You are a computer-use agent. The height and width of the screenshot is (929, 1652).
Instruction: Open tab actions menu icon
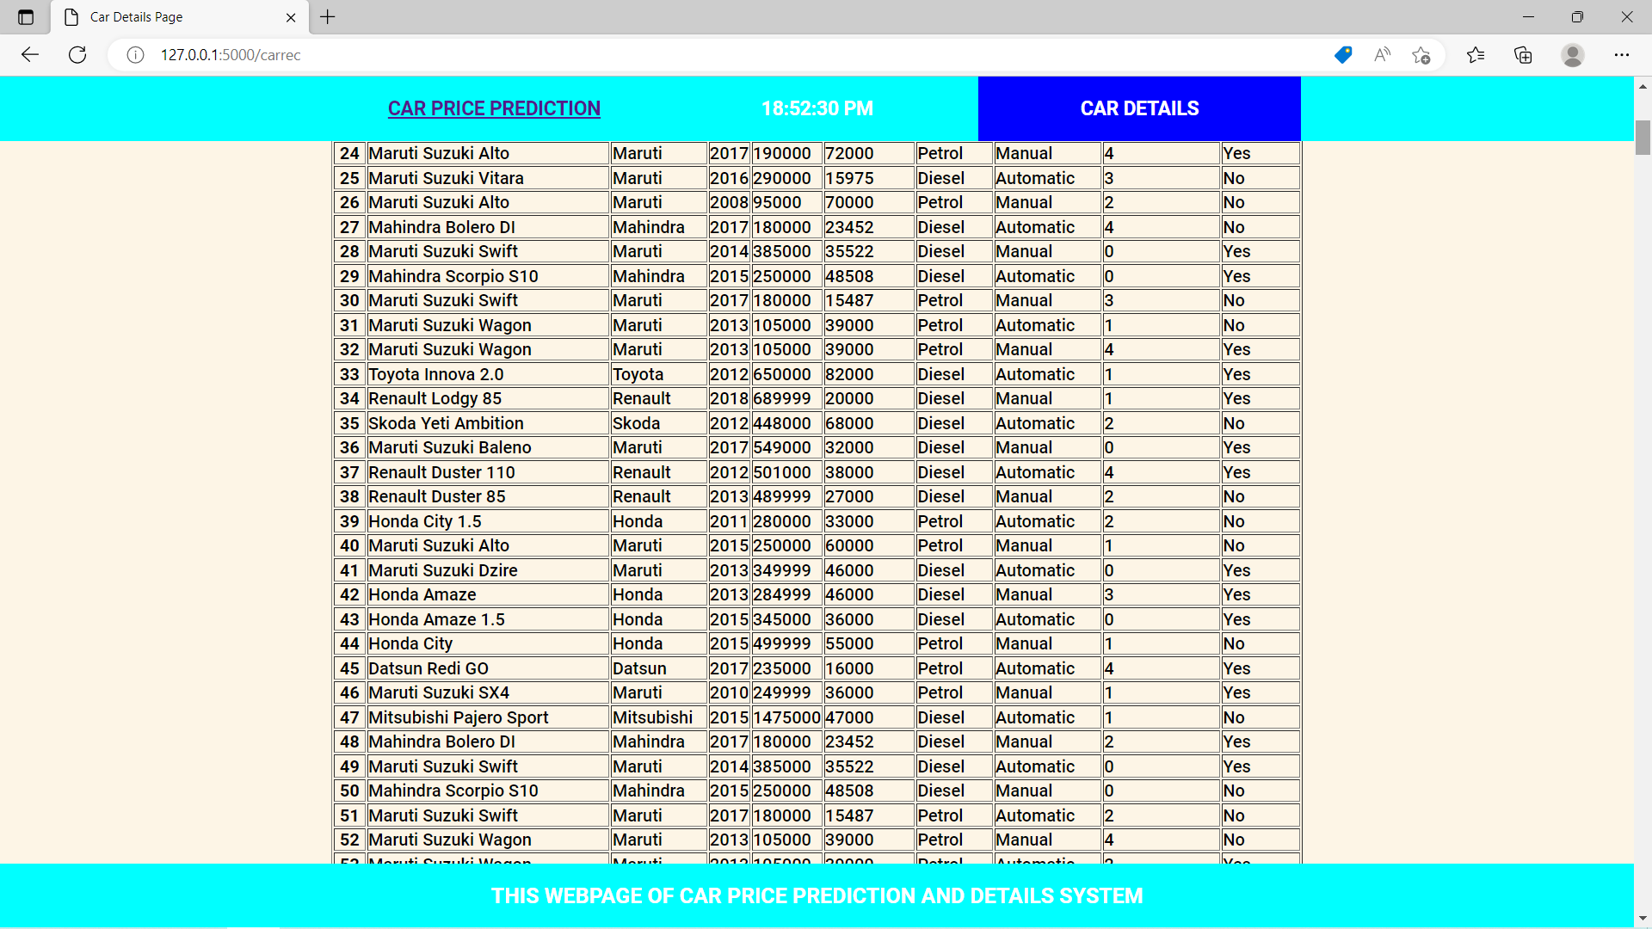point(26,17)
